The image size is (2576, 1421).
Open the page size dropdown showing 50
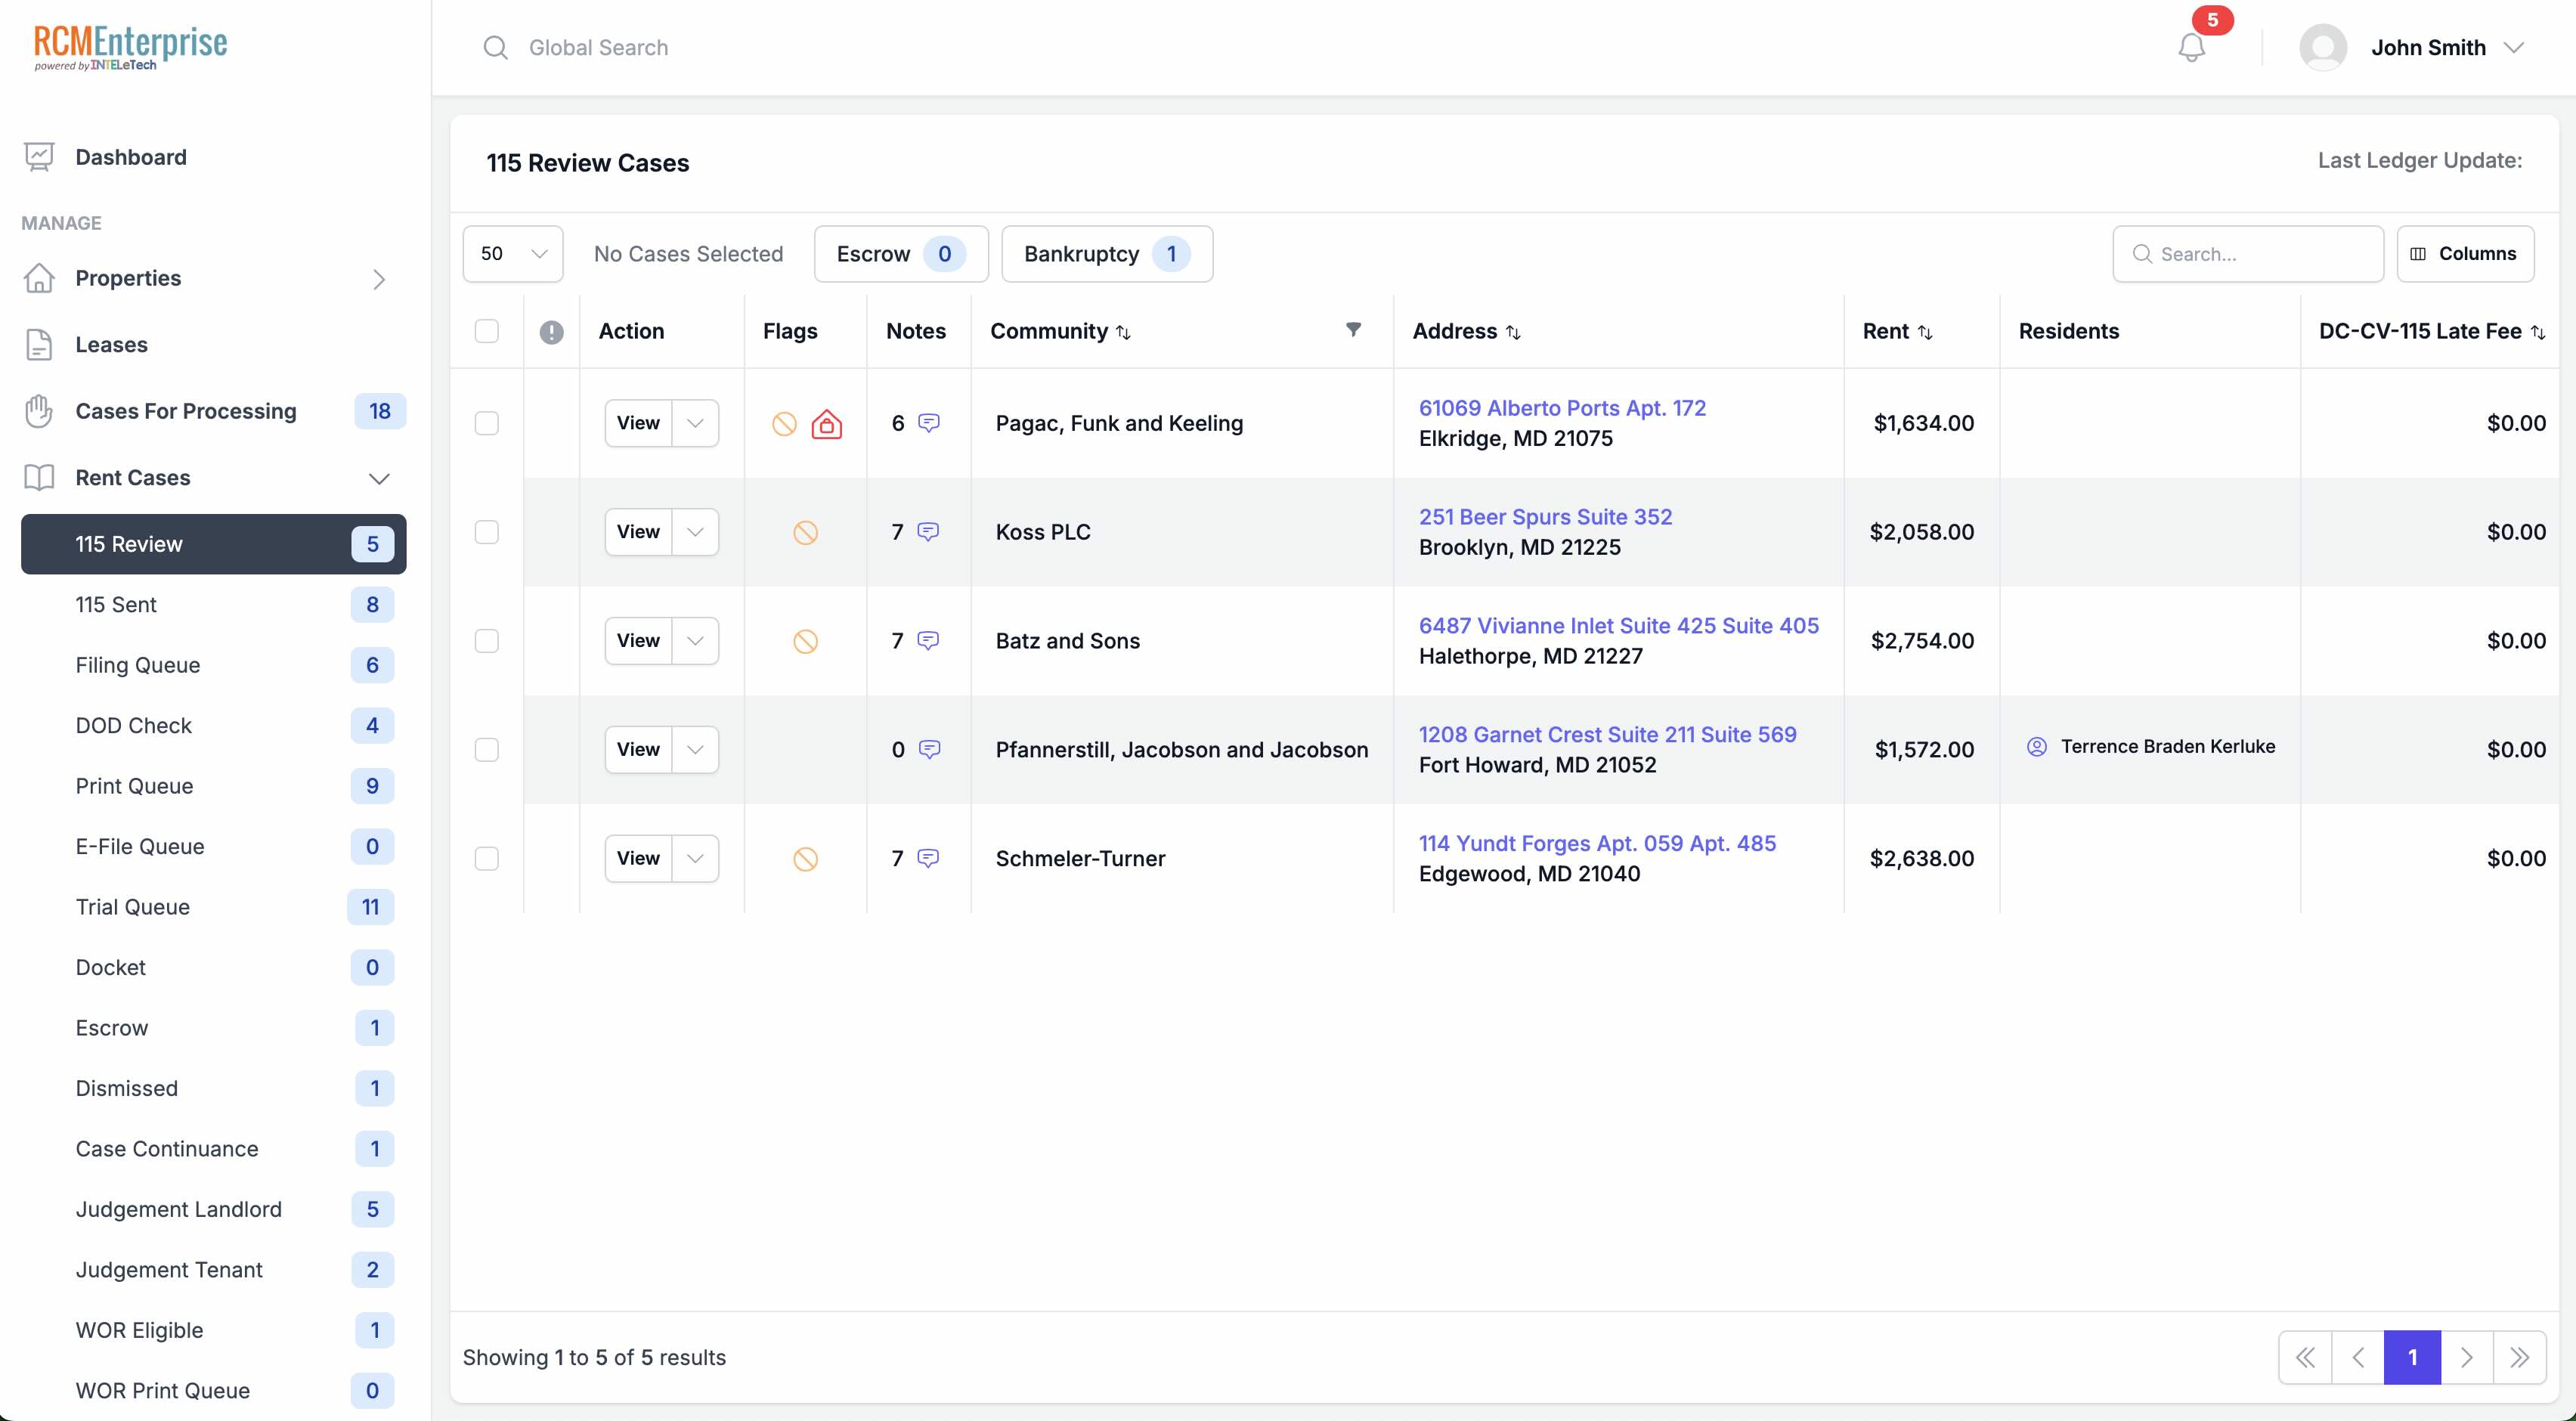512,253
